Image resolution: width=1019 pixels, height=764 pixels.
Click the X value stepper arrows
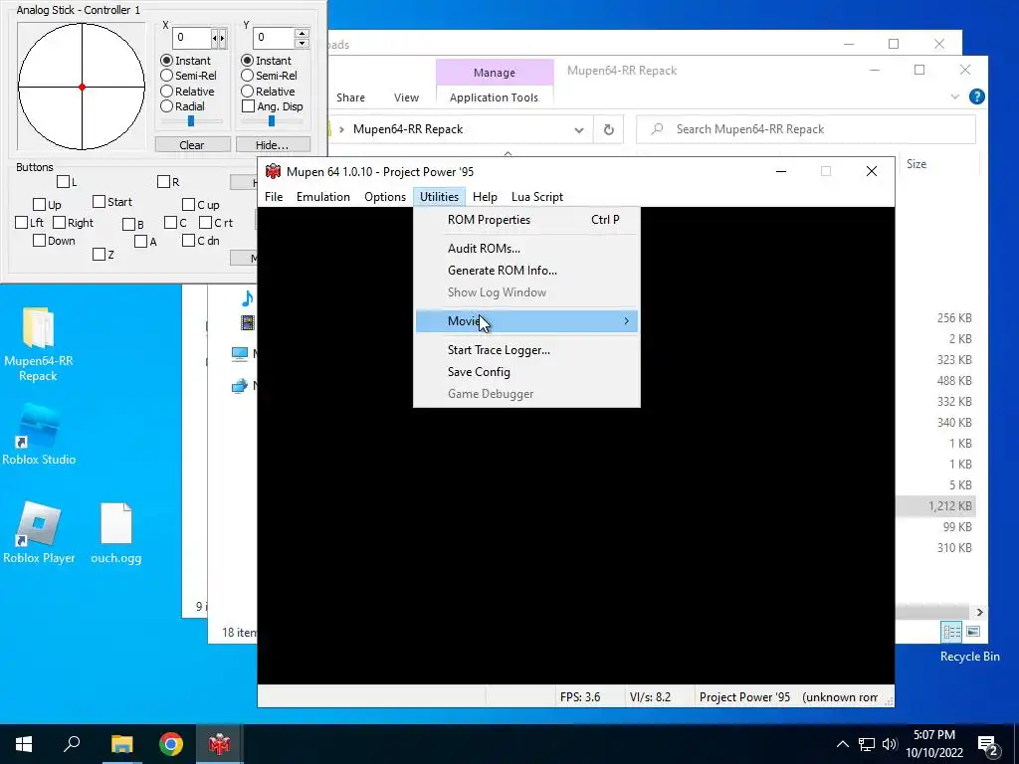[x=219, y=38]
